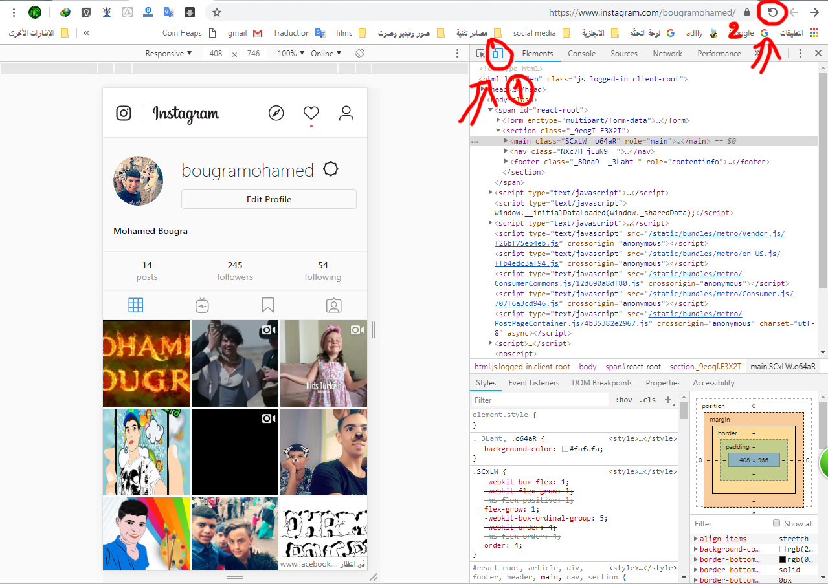Open the Internet Download Manager extension icon
This screenshot has height=584, width=828.
click(x=65, y=12)
